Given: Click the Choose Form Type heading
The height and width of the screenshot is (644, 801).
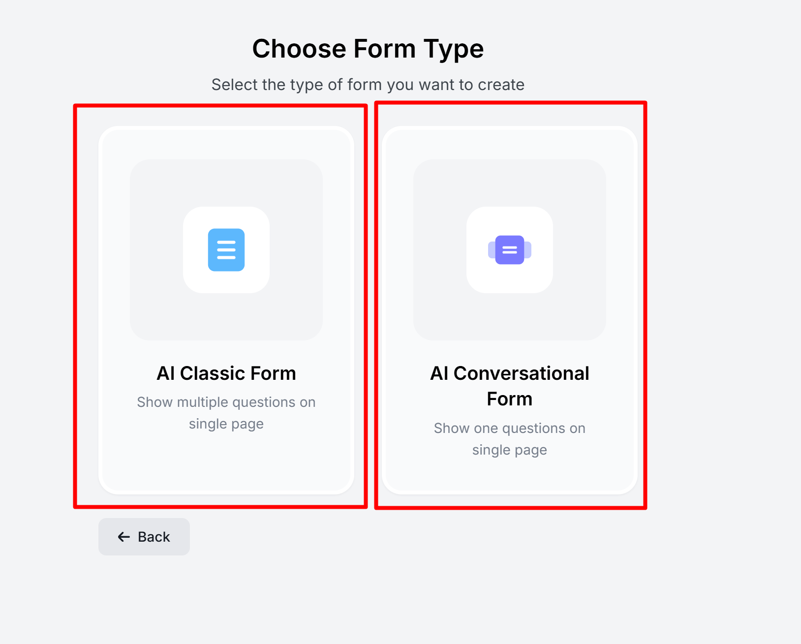Looking at the screenshot, I should click(x=368, y=48).
